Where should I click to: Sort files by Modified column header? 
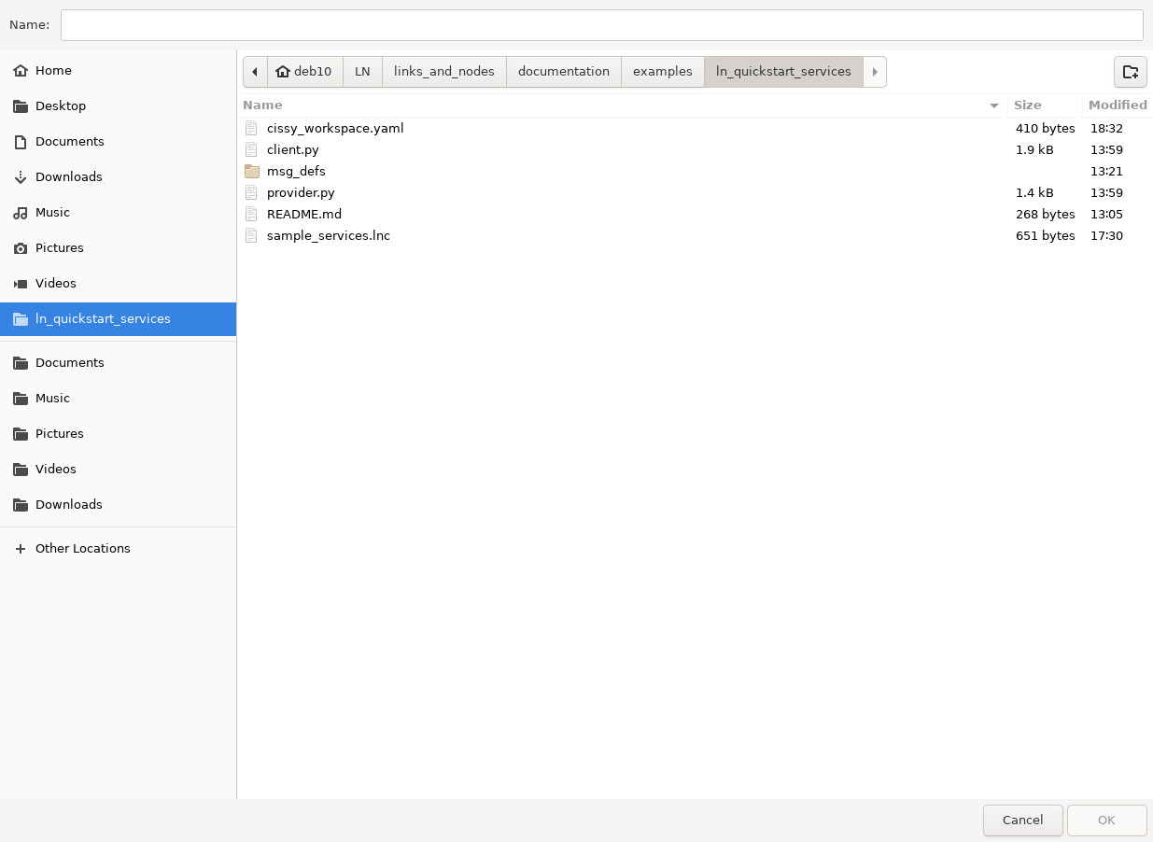pyautogui.click(x=1118, y=105)
